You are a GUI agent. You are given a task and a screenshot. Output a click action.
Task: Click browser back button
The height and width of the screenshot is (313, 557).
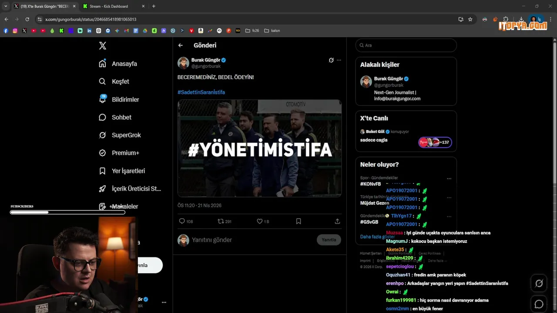click(6, 19)
